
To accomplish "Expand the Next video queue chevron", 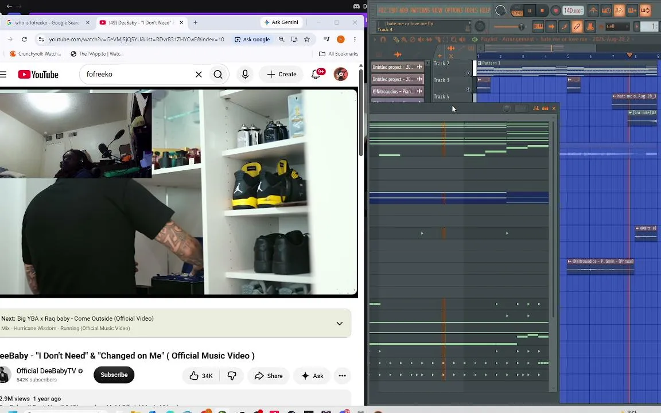I will pyautogui.click(x=339, y=324).
